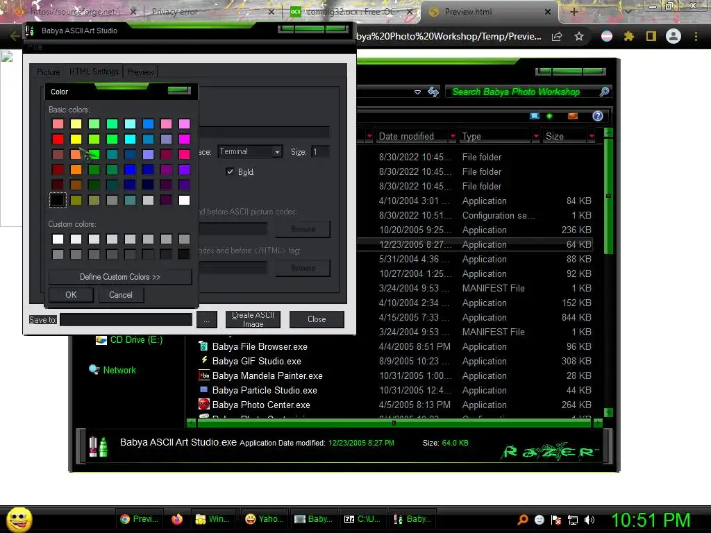Click the magnifier icon in Babya search box
The image size is (711, 533).
pos(604,92)
